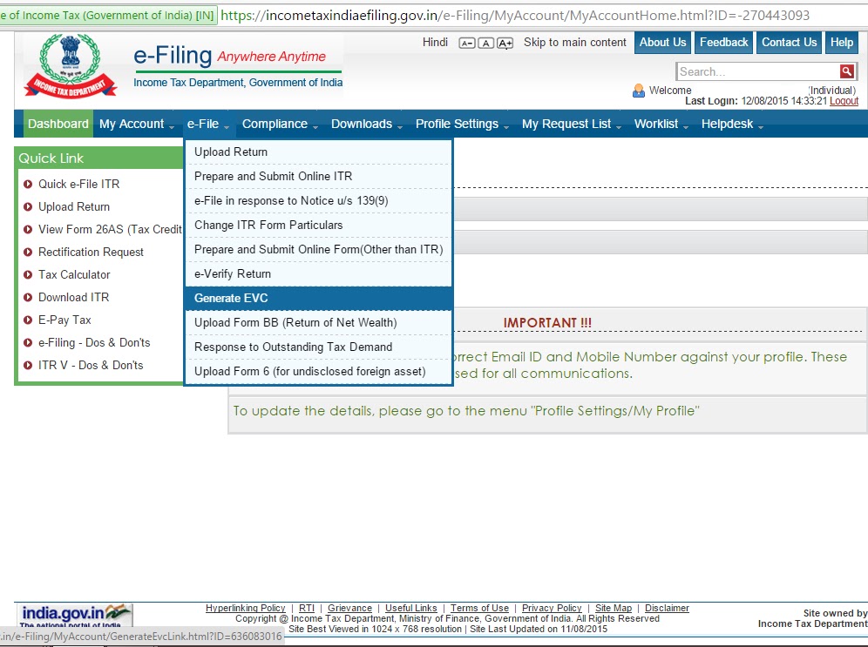Screen dimensions: 868x647
Task: Choose Upload Form BB (Return of Net Wealth)
Action: click(x=318, y=322)
